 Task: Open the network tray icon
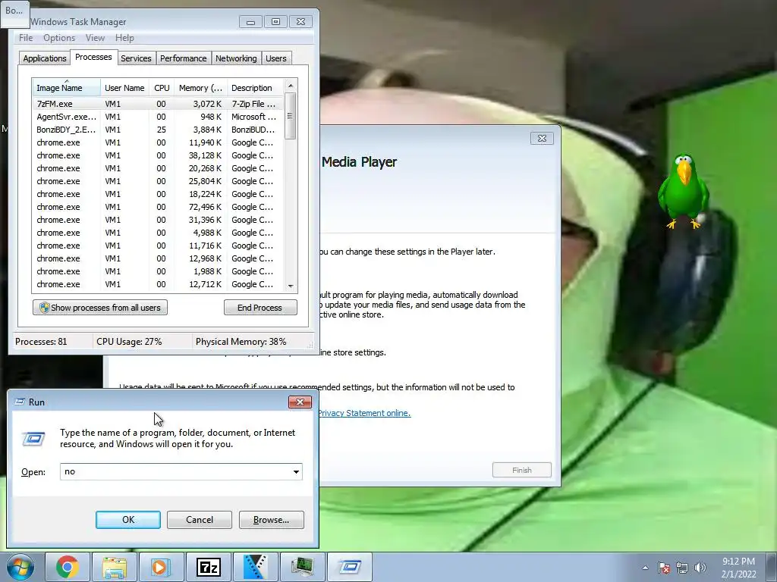[682, 568]
